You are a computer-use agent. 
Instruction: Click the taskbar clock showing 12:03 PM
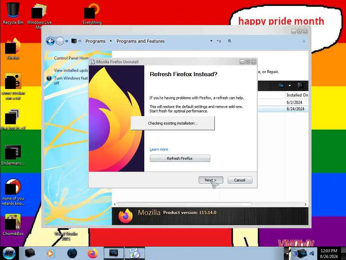(329, 253)
